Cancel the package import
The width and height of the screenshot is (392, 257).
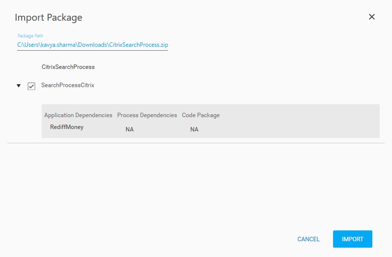point(308,239)
